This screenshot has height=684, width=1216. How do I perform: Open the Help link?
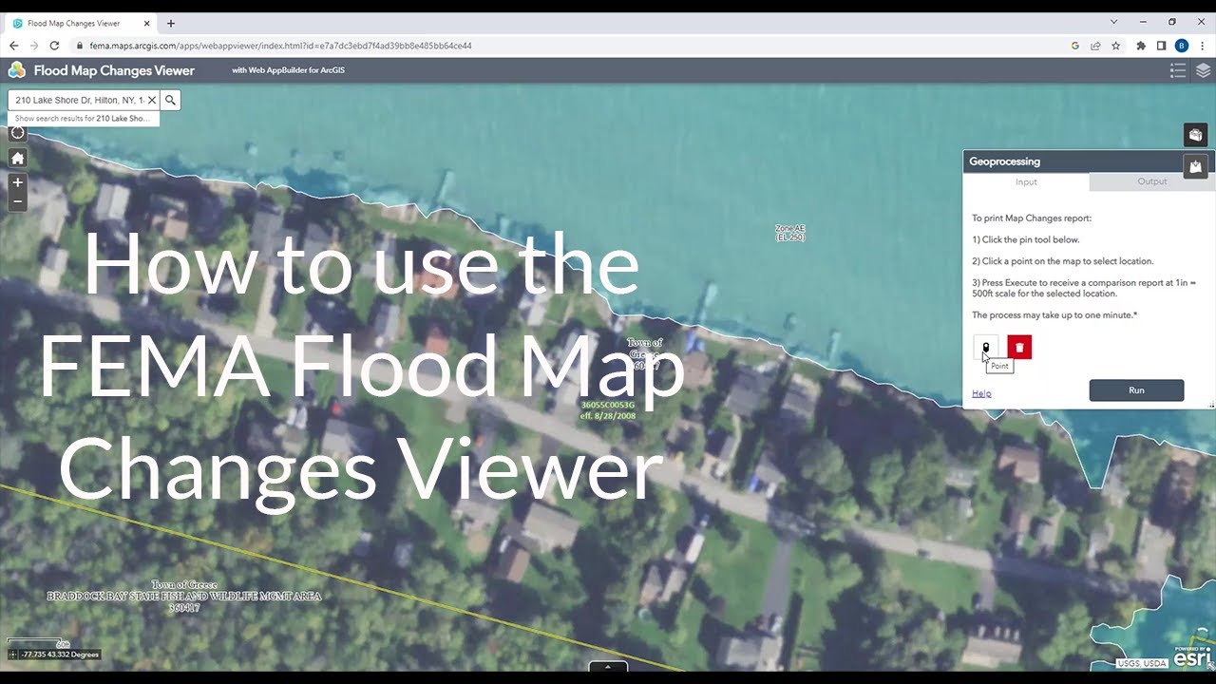point(981,393)
